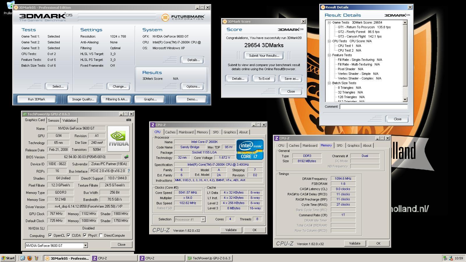Open the GPU selection dropdown in GPU-Z
This screenshot has height=262, width=466.
click(x=85, y=246)
